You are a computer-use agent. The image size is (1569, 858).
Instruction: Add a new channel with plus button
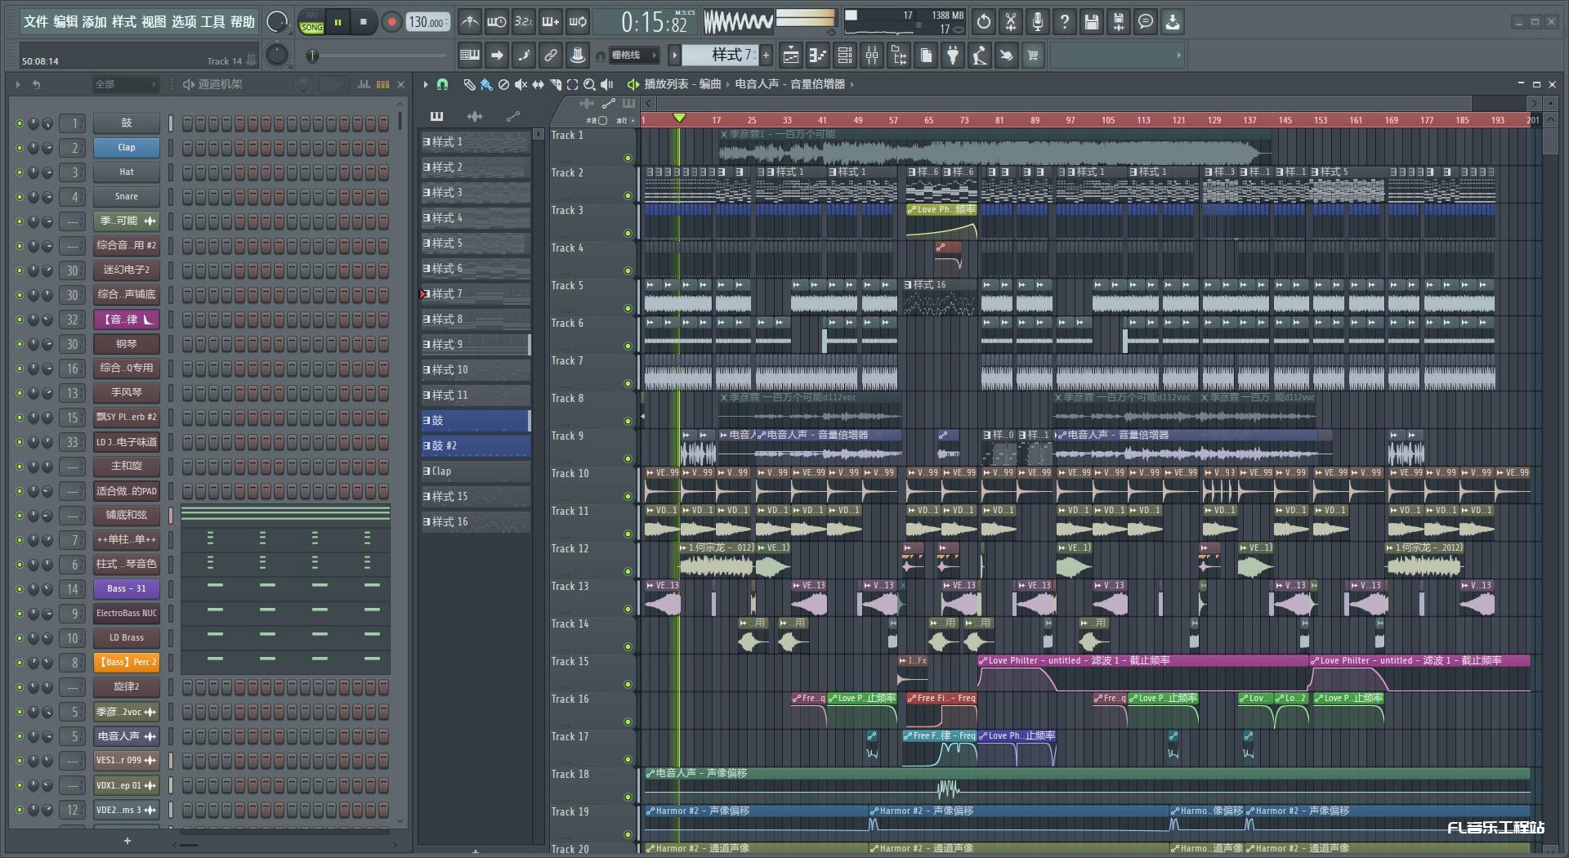pyautogui.click(x=127, y=841)
